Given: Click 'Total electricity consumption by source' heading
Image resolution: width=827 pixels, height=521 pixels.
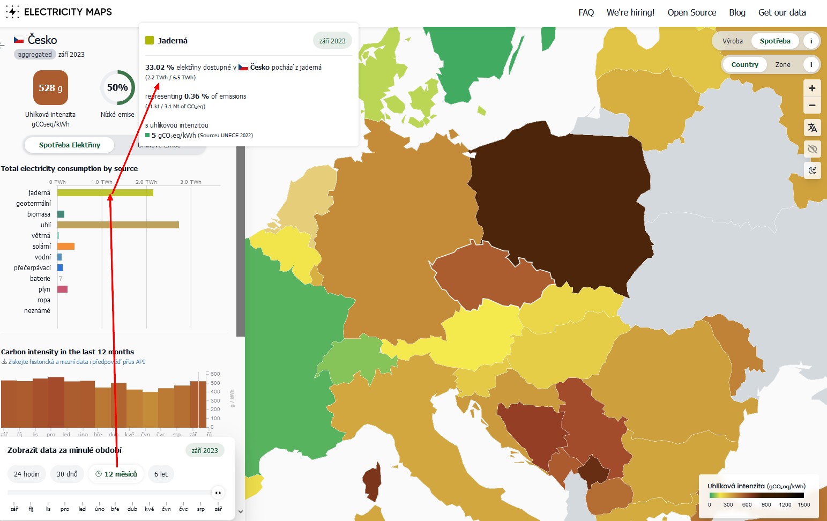Looking at the screenshot, I should 70,168.
